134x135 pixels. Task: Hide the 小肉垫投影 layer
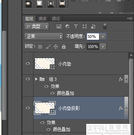pyautogui.click(x=28, y=108)
